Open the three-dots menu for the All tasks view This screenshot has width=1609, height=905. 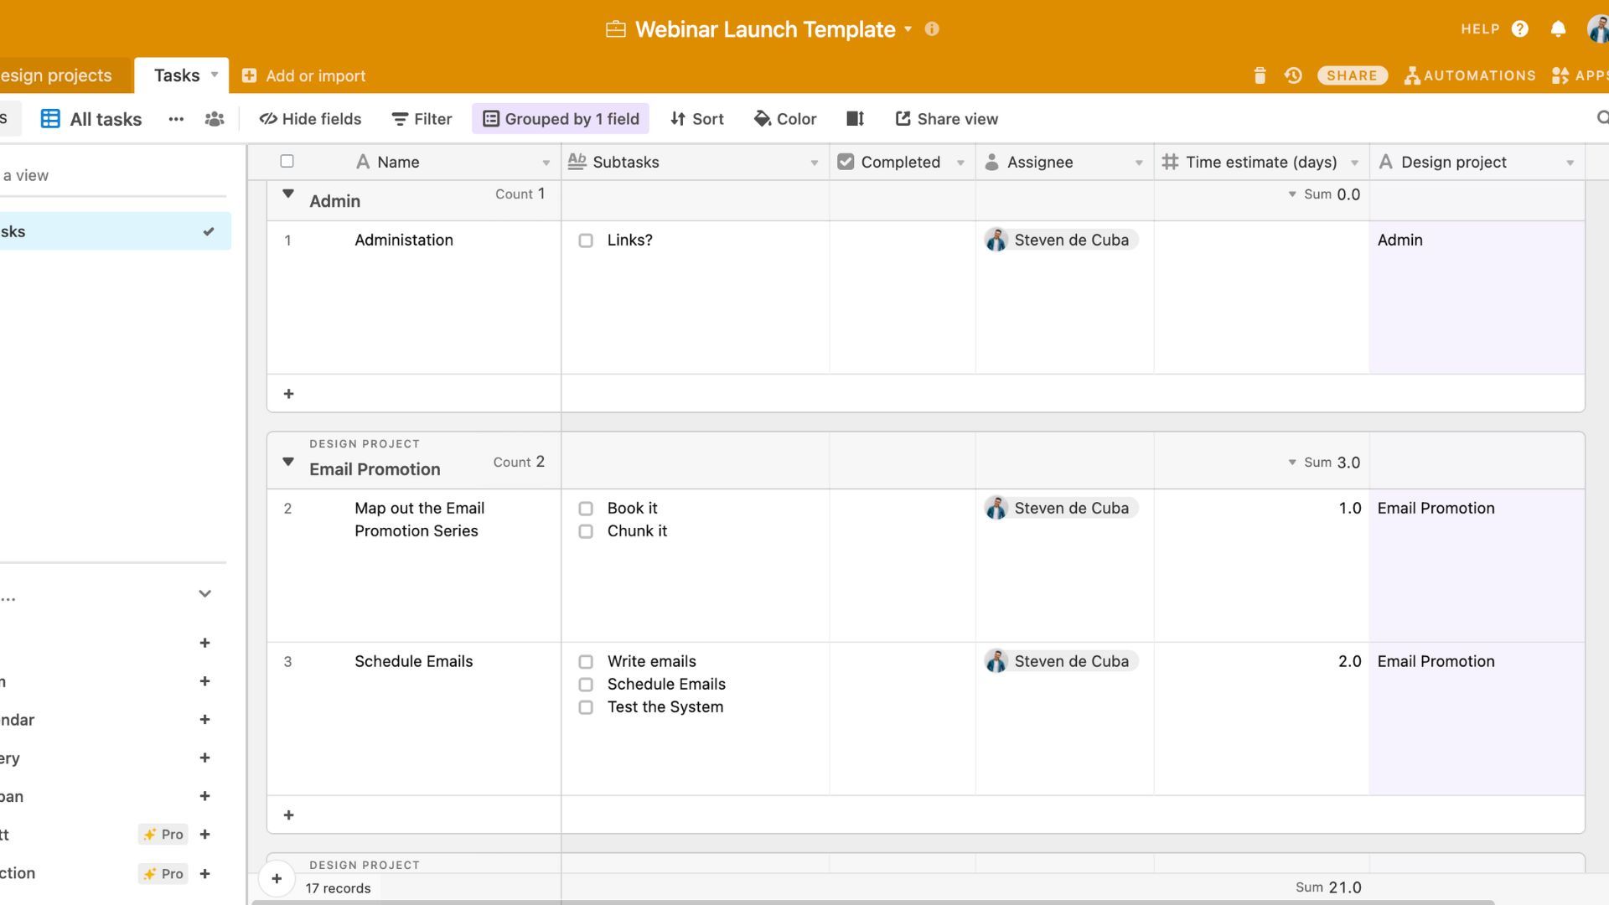[176, 119]
